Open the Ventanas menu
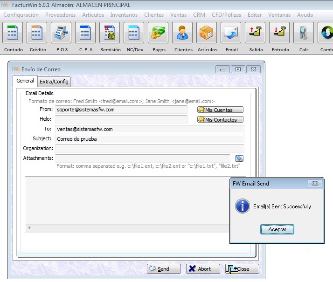 tap(279, 15)
